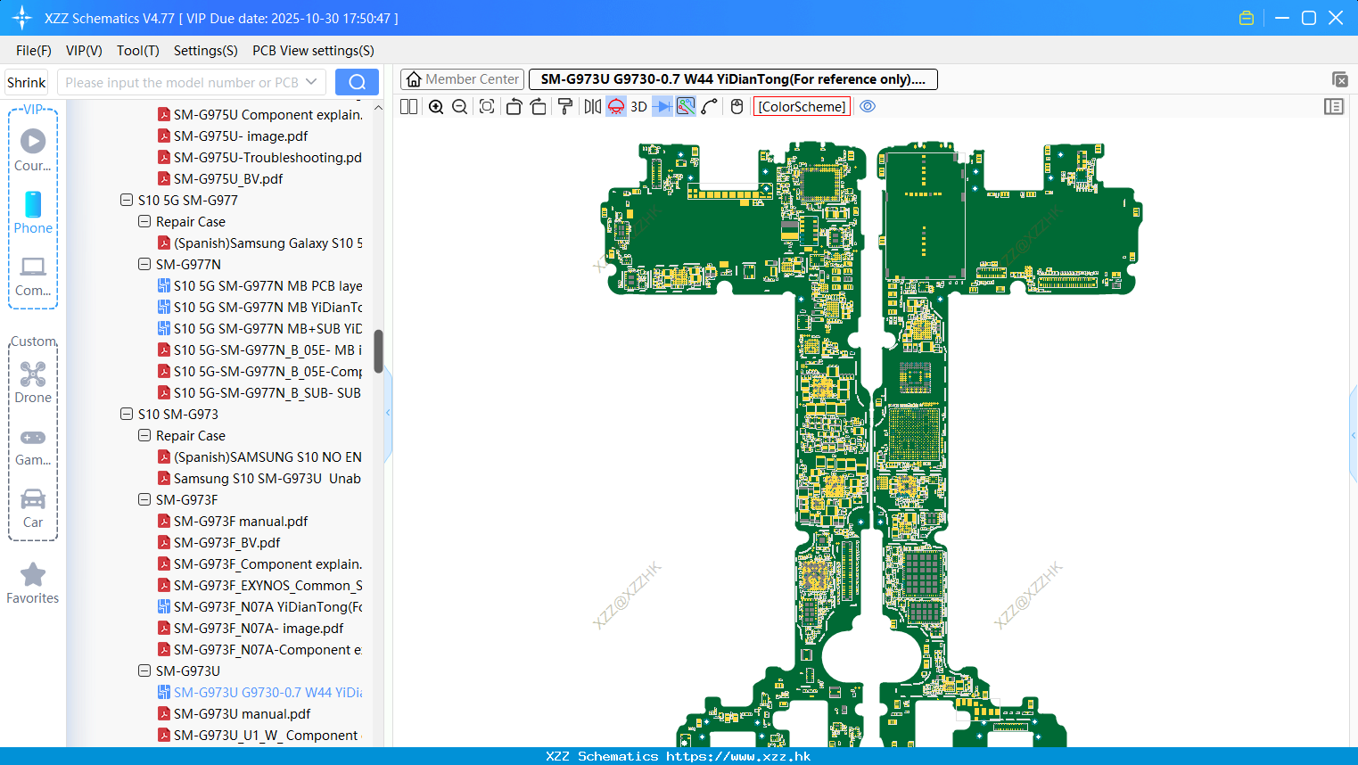Select the paint roller tool
The height and width of the screenshot is (765, 1358).
pyautogui.click(x=565, y=106)
